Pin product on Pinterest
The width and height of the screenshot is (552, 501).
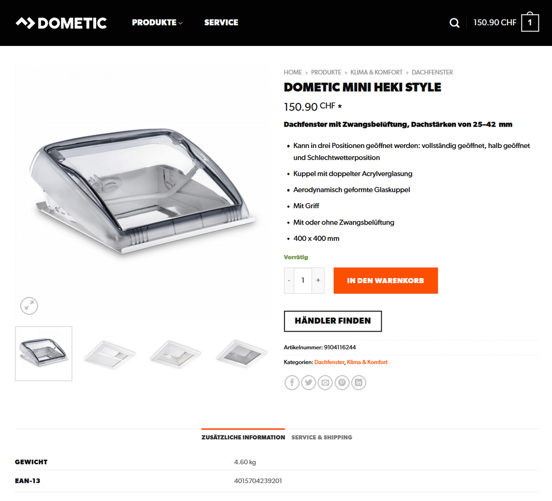(342, 382)
